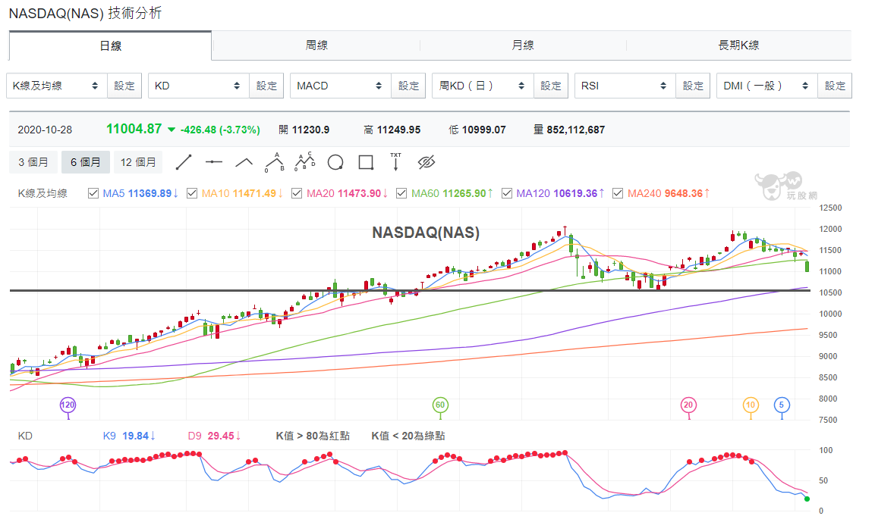Click the change value -426.48 (-3.73%)
This screenshot has height=516, width=875.
[x=220, y=130]
